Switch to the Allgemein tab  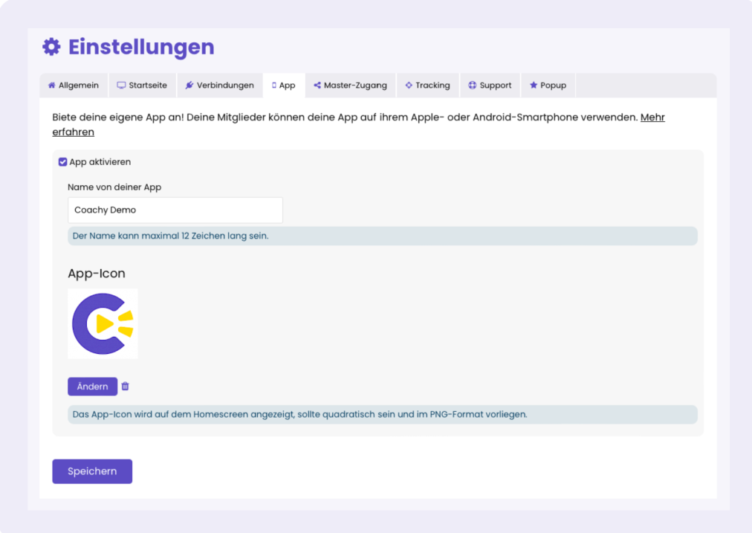(x=74, y=85)
